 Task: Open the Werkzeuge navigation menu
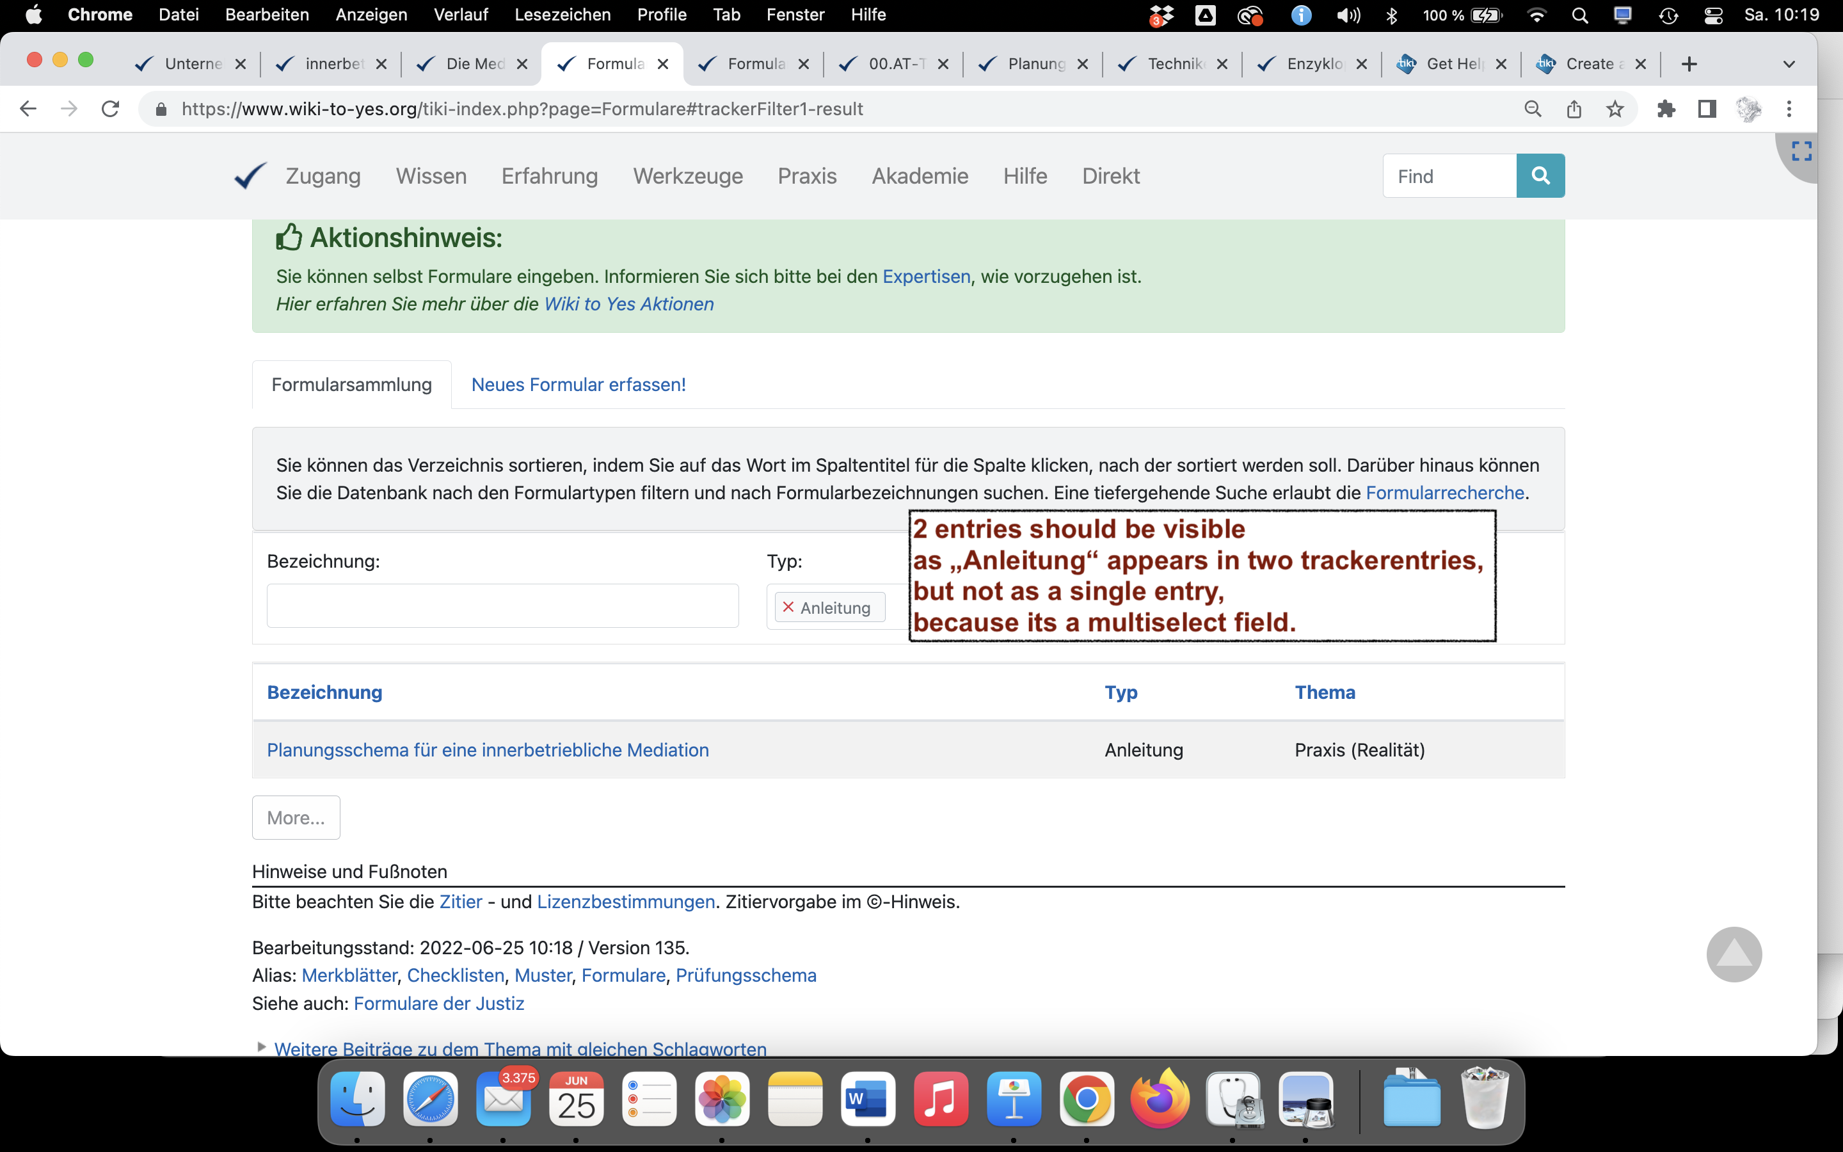click(x=687, y=176)
